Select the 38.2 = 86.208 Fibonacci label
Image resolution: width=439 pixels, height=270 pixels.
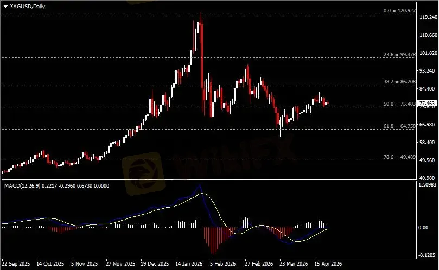click(x=399, y=82)
